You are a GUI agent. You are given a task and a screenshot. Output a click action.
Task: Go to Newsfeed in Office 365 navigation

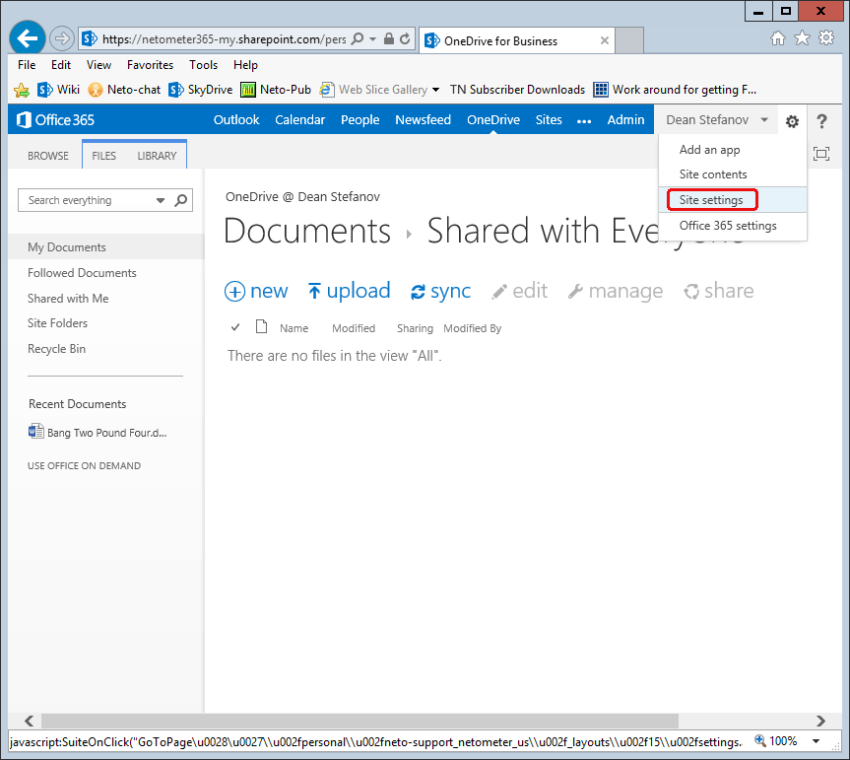click(x=423, y=120)
